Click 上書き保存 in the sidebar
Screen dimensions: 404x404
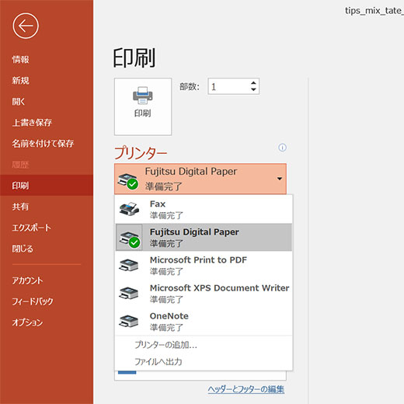[x=32, y=123]
